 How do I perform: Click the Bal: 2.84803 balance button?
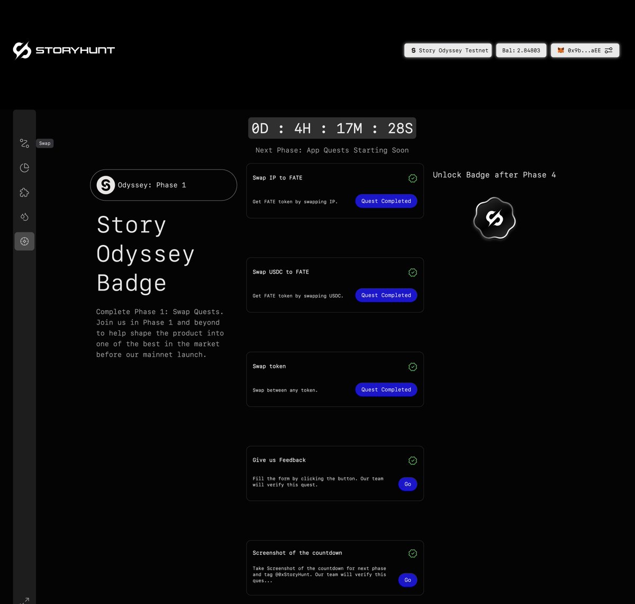click(x=521, y=50)
